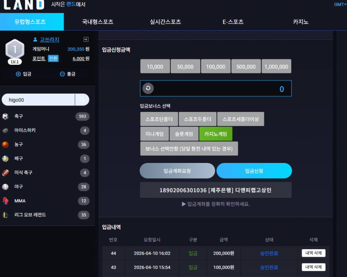Delete deposit record number 44
Image resolution: width=347 pixels, height=277 pixels.
coord(313,253)
